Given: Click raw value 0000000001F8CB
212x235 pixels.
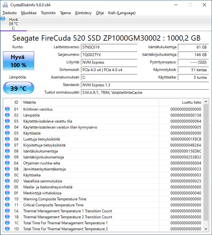Looking at the screenshot, I should (186, 139).
